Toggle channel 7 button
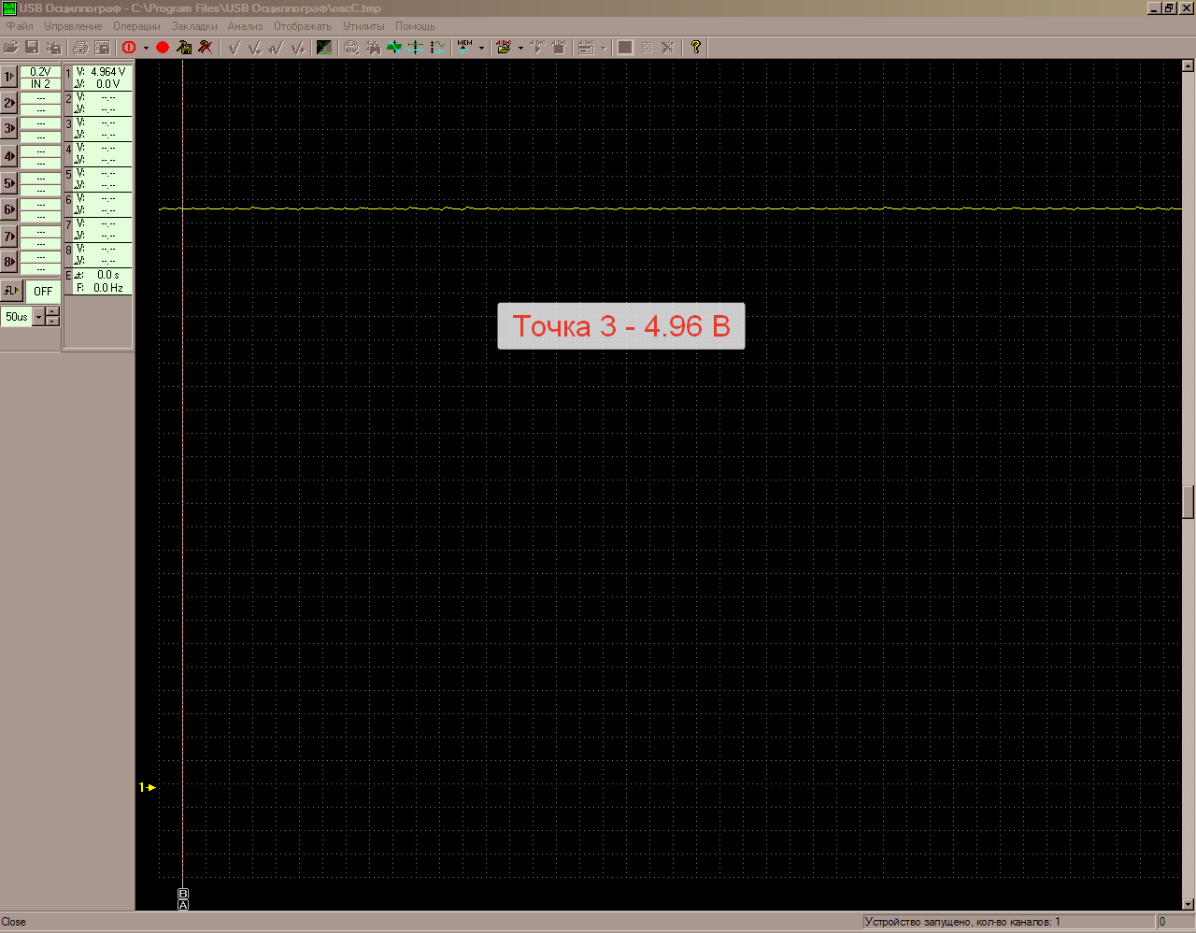This screenshot has height=933, width=1196. [x=9, y=237]
